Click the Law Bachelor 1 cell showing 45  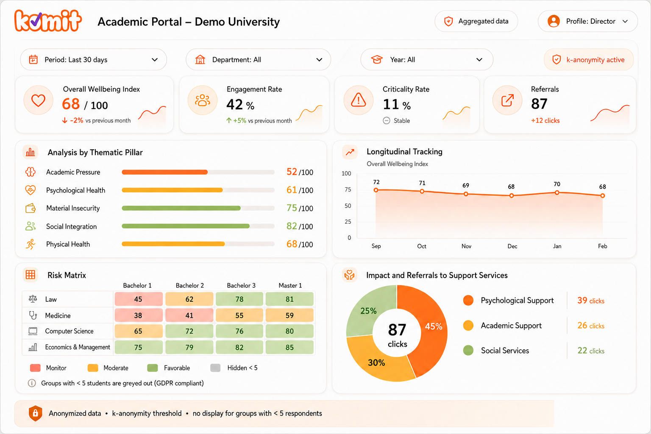tap(138, 299)
